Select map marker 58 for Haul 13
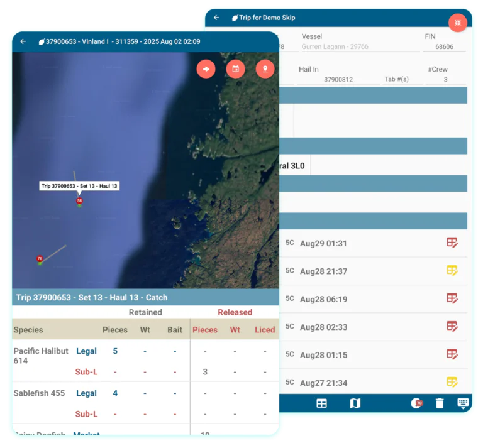The width and height of the screenshot is (483, 448). 79,201
